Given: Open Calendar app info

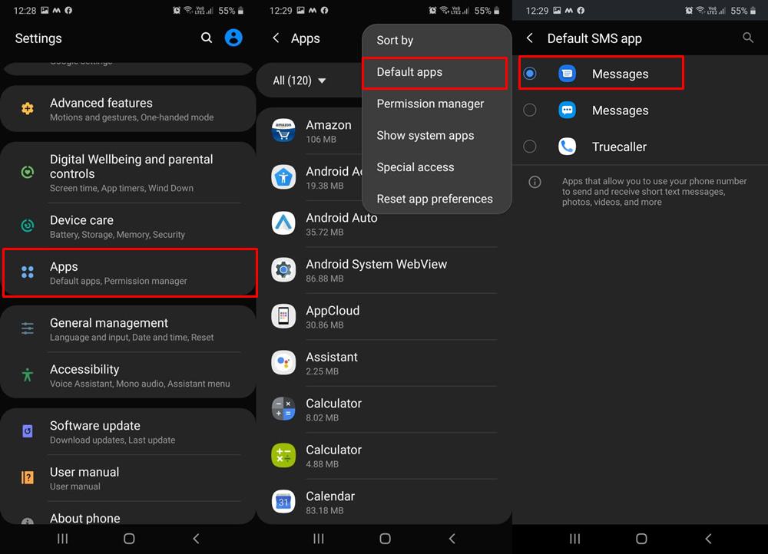Looking at the screenshot, I should 384,502.
